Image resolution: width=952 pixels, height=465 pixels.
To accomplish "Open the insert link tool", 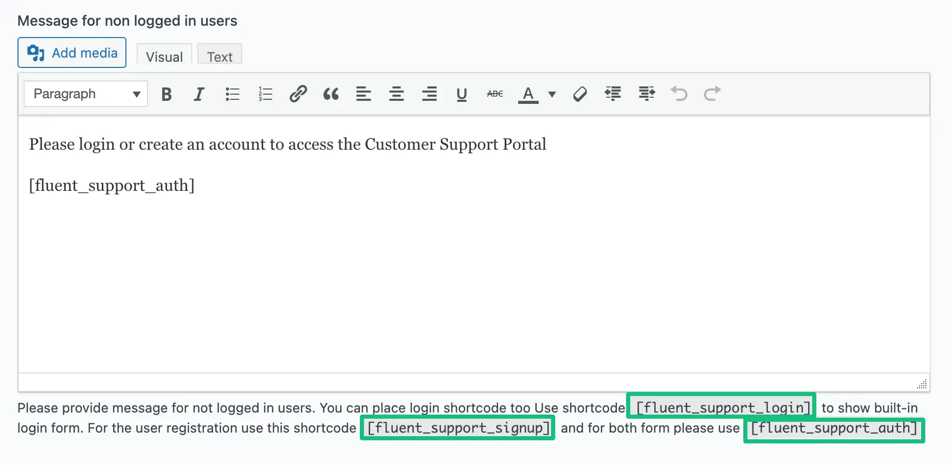I will (298, 94).
